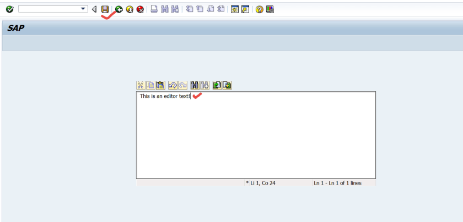Open Customize Local Layout icon
Screen dimensions: 463x222
click(270, 9)
